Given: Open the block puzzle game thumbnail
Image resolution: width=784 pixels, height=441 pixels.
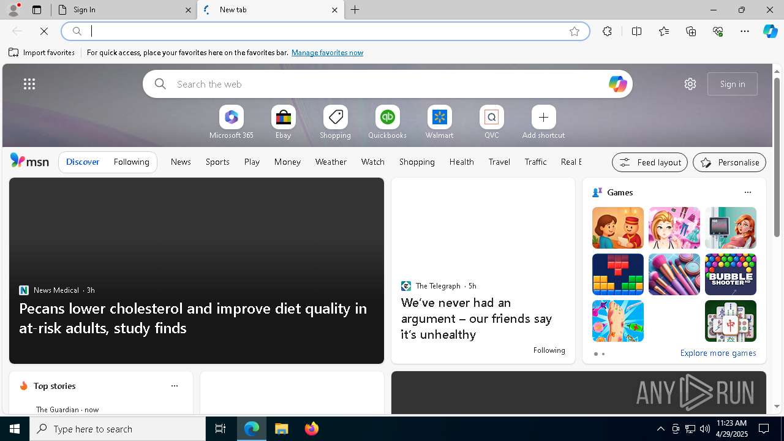Looking at the screenshot, I should (618, 274).
